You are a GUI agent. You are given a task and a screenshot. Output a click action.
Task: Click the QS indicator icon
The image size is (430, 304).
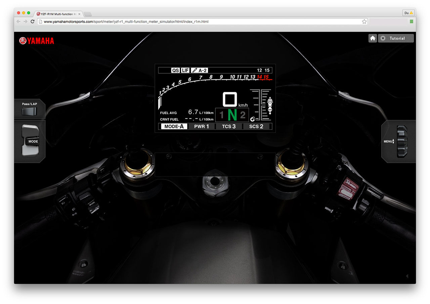pyautogui.click(x=175, y=70)
